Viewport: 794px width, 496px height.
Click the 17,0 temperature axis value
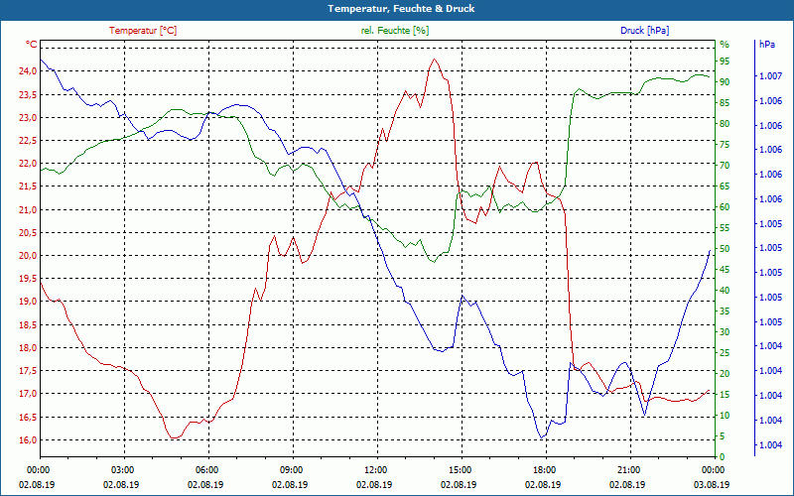28,394
